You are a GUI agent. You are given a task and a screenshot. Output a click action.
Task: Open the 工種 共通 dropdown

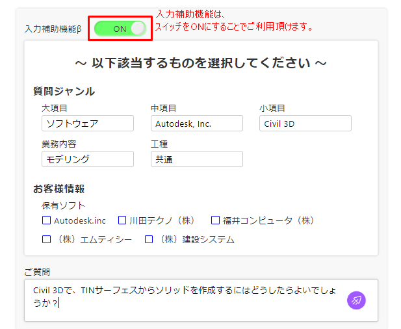[197, 159]
